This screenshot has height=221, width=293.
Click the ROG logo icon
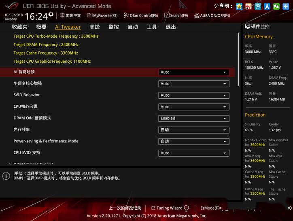[x=12, y=6]
